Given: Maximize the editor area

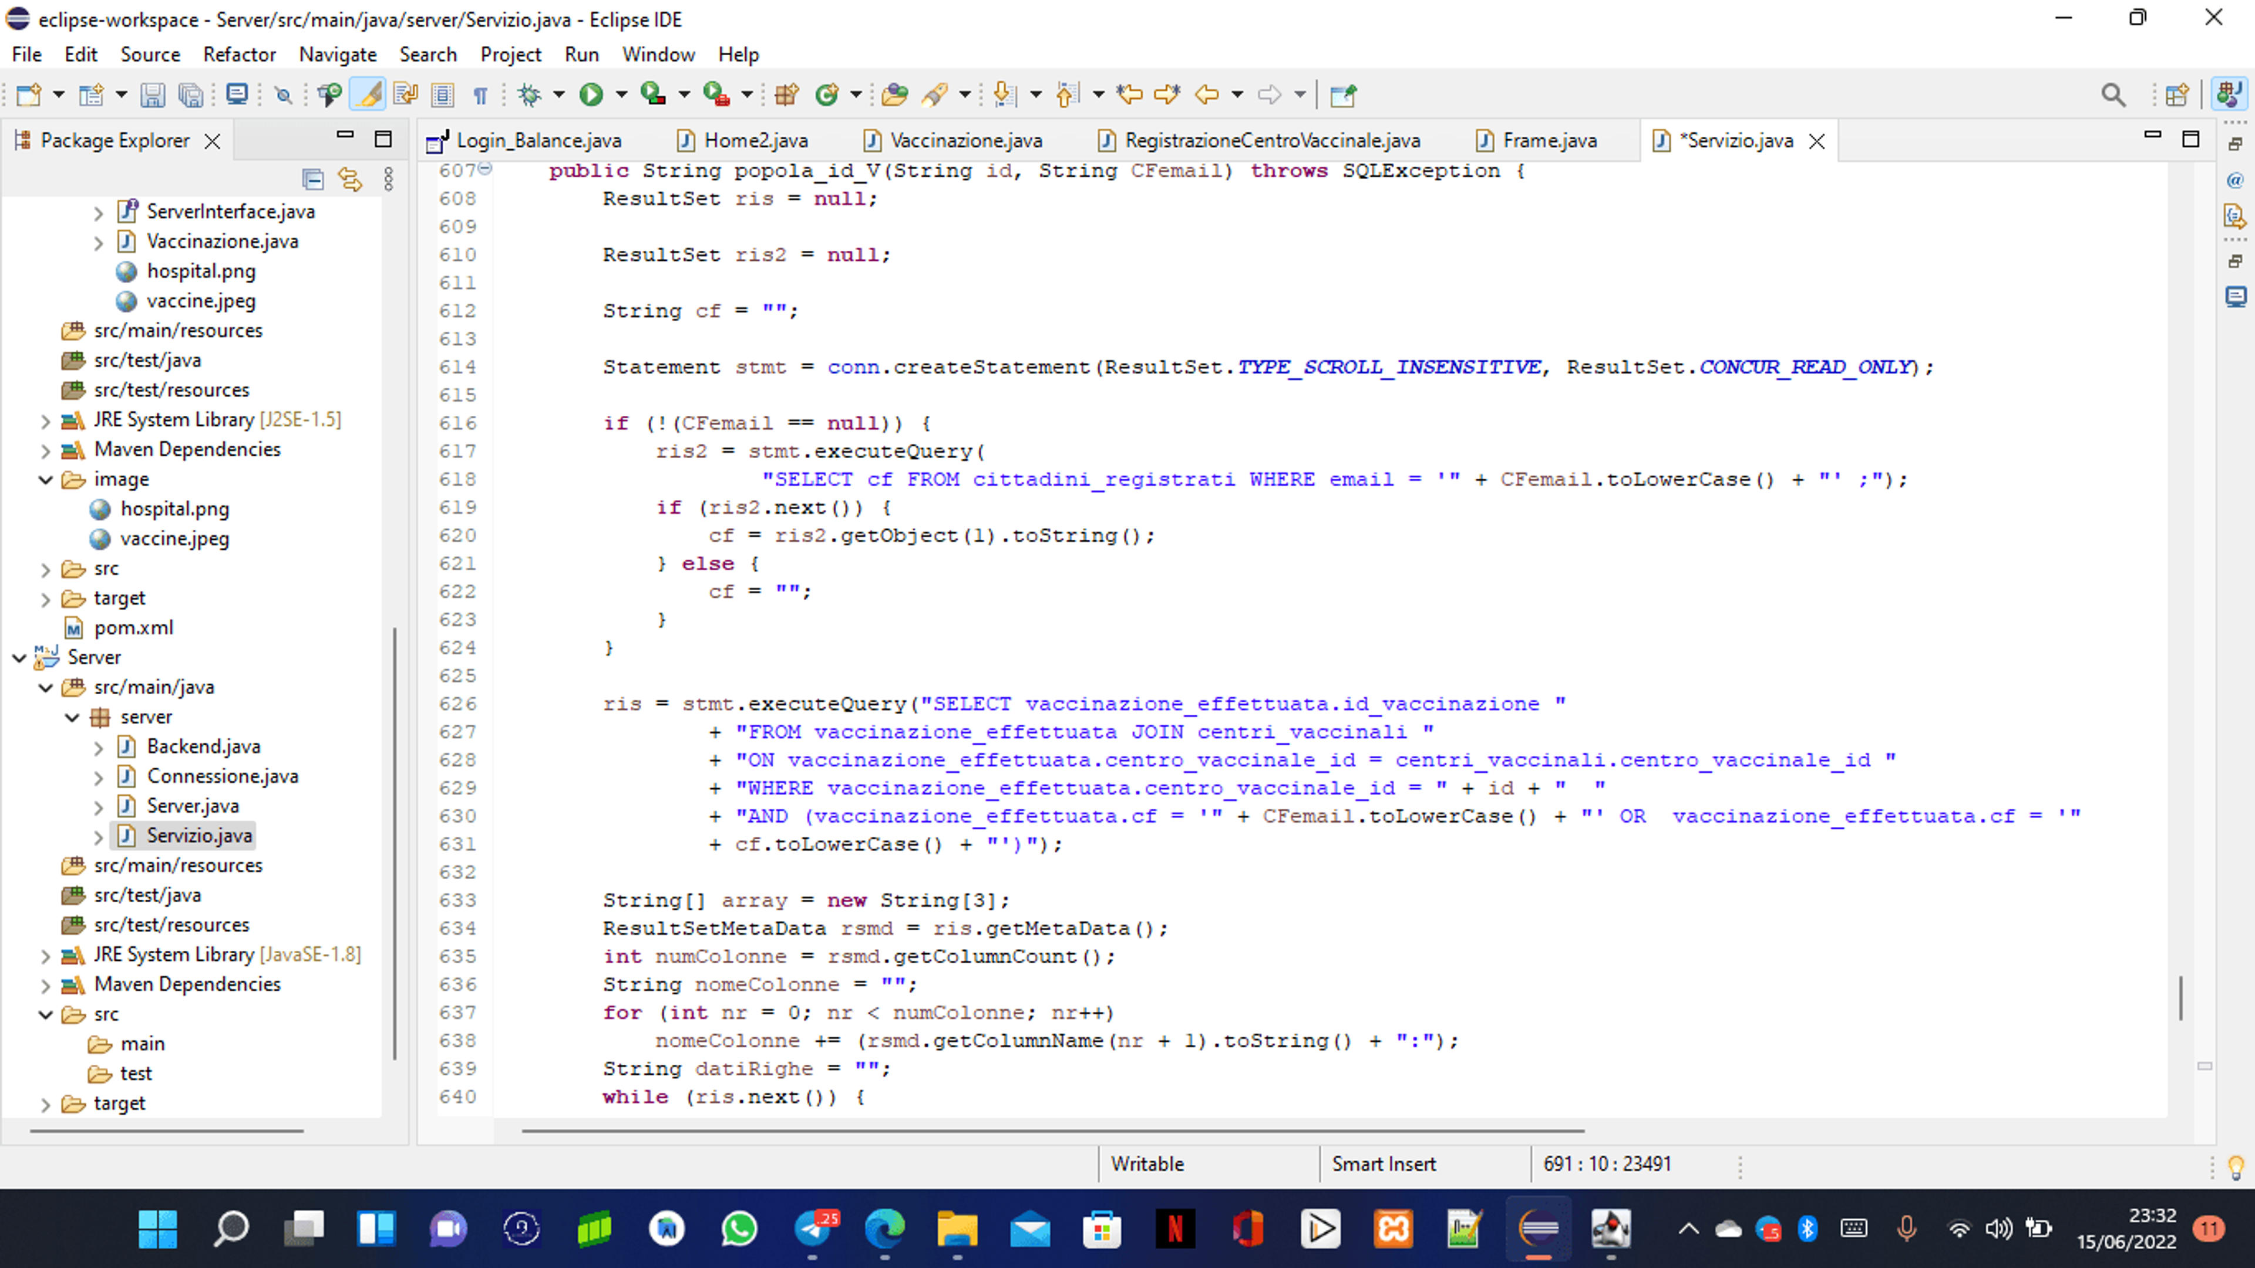Looking at the screenshot, I should 2190,139.
